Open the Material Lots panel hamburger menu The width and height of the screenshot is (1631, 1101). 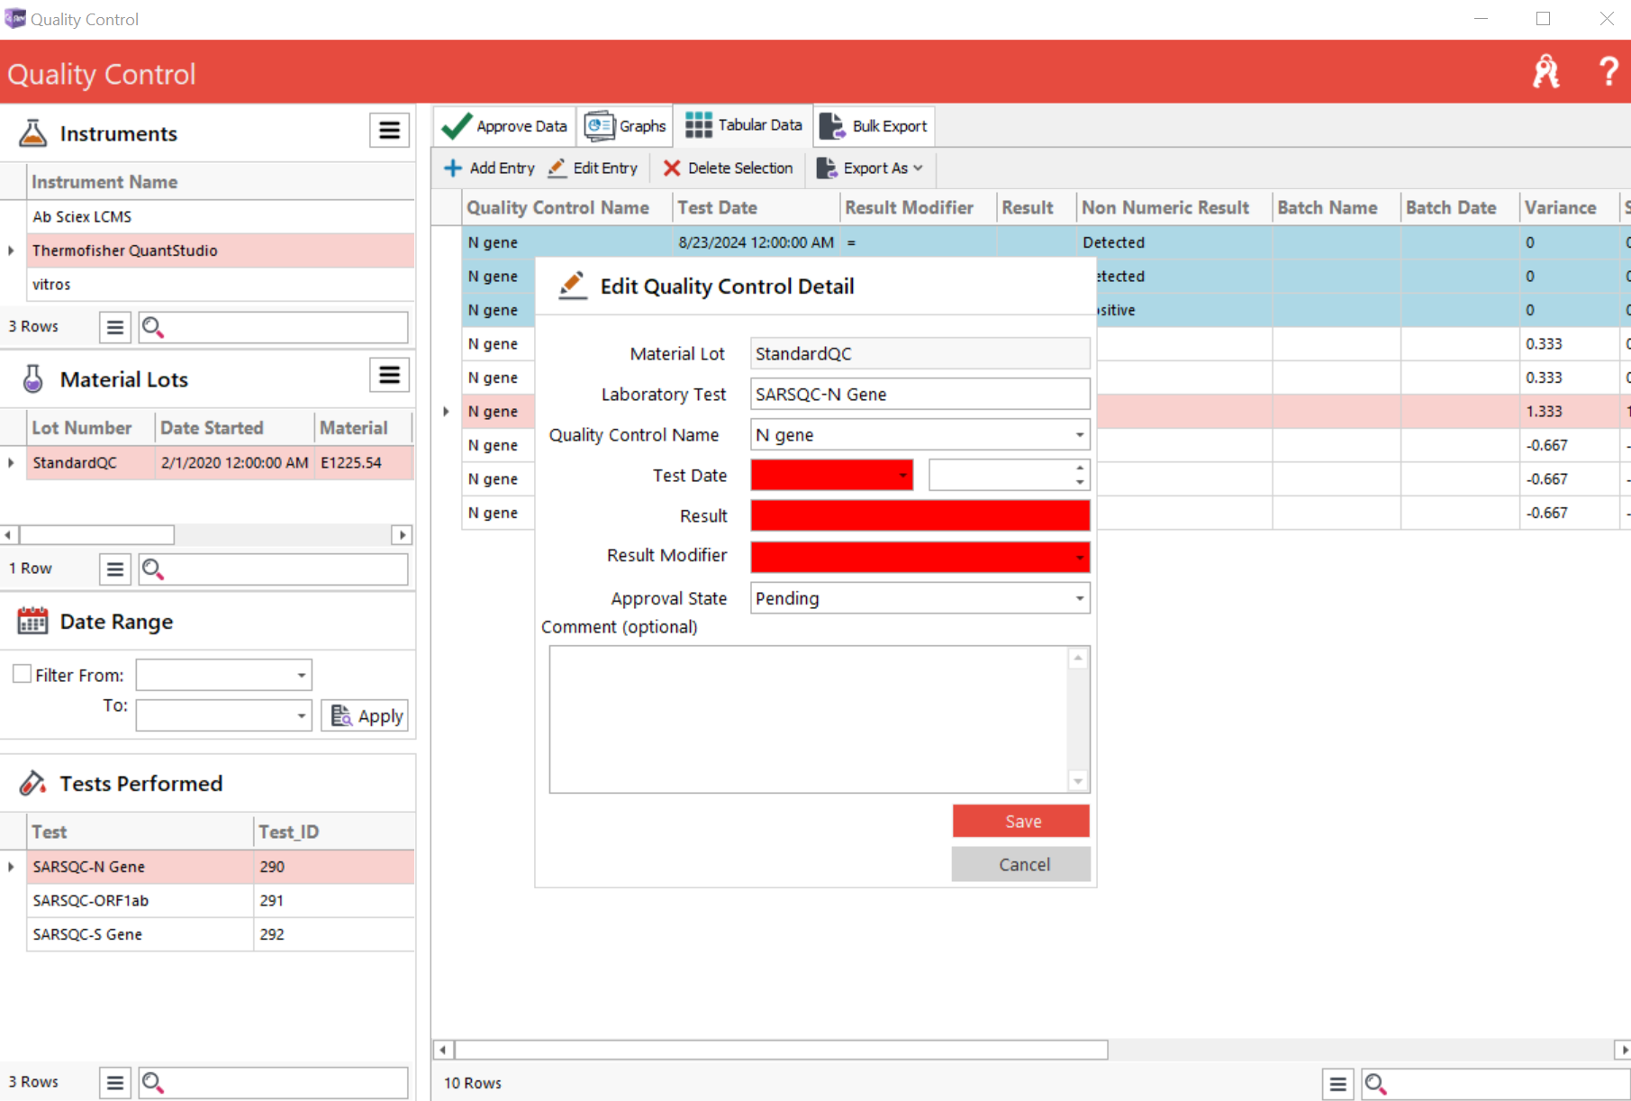point(389,375)
